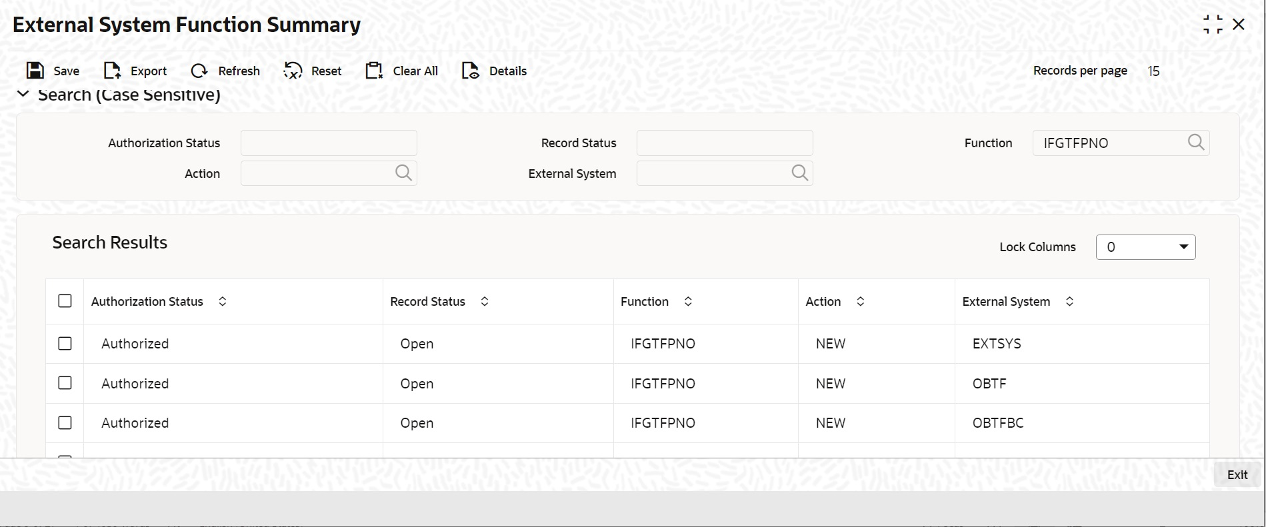The image size is (1266, 527).
Task: Open the Record Status search dropdown
Action: (x=725, y=143)
